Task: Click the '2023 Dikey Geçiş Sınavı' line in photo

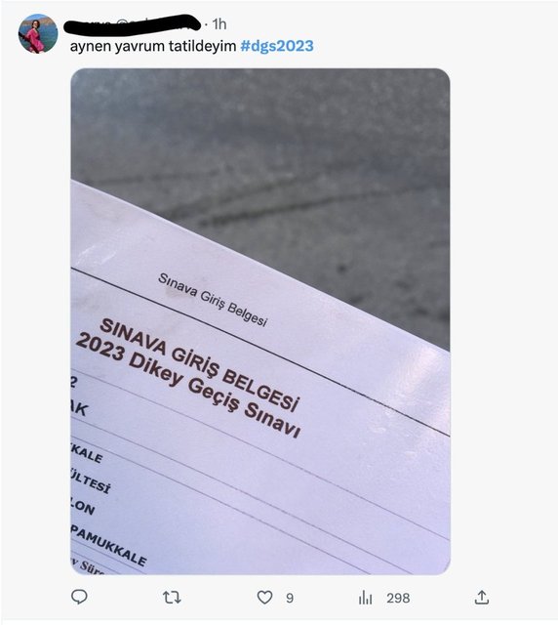Action: click(x=187, y=386)
